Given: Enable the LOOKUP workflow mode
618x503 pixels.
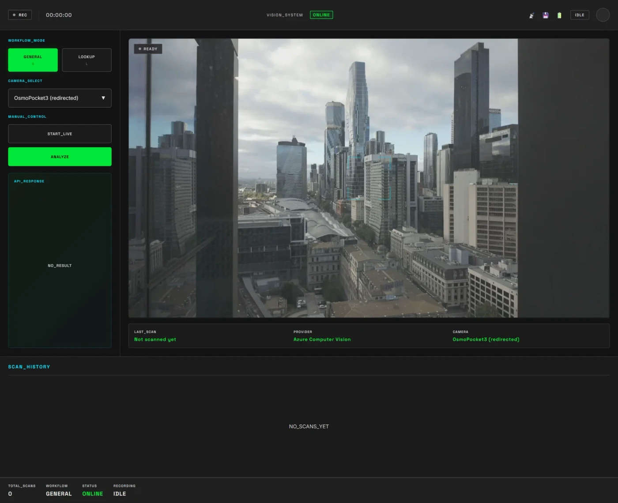Looking at the screenshot, I should click(x=87, y=60).
